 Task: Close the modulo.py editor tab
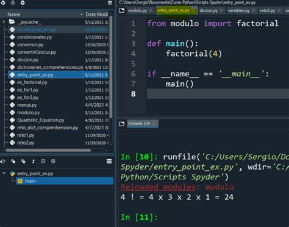point(151,10)
